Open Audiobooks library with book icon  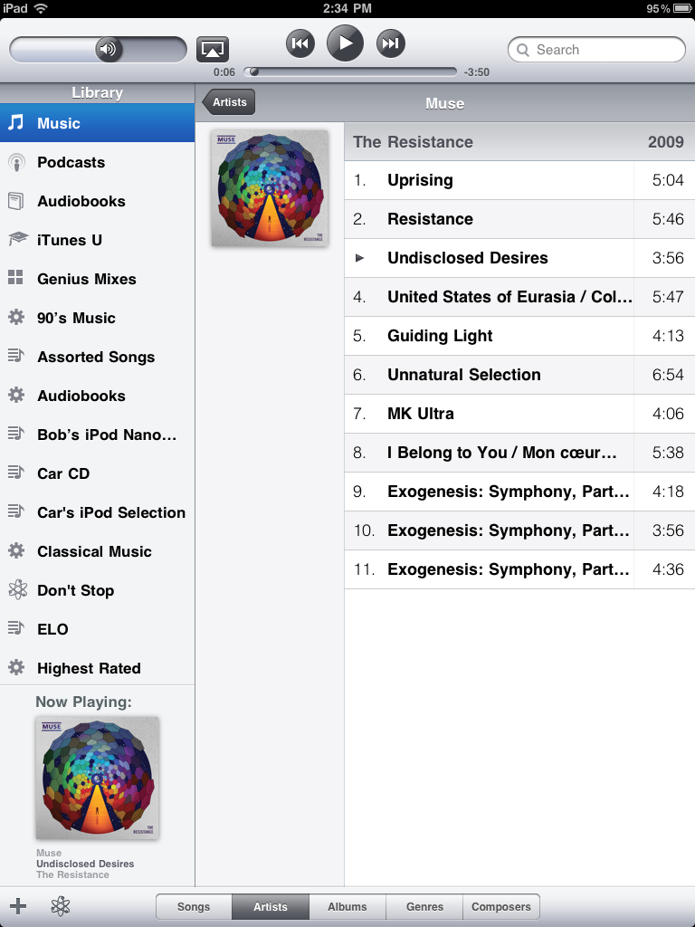pyautogui.click(x=97, y=201)
